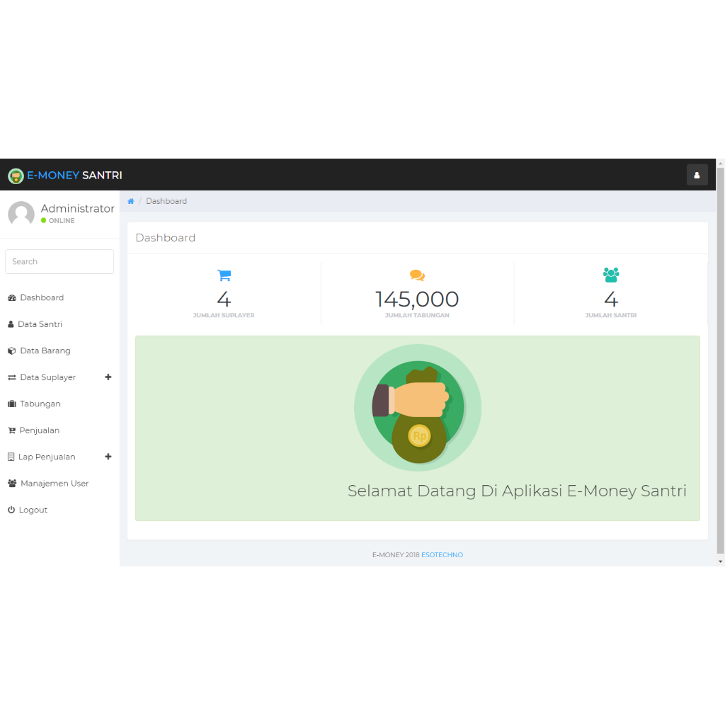Click the orange chat bubbles icon above Jumlah Tabungan
Image resolution: width=725 pixels, height=725 pixels.
(x=418, y=275)
